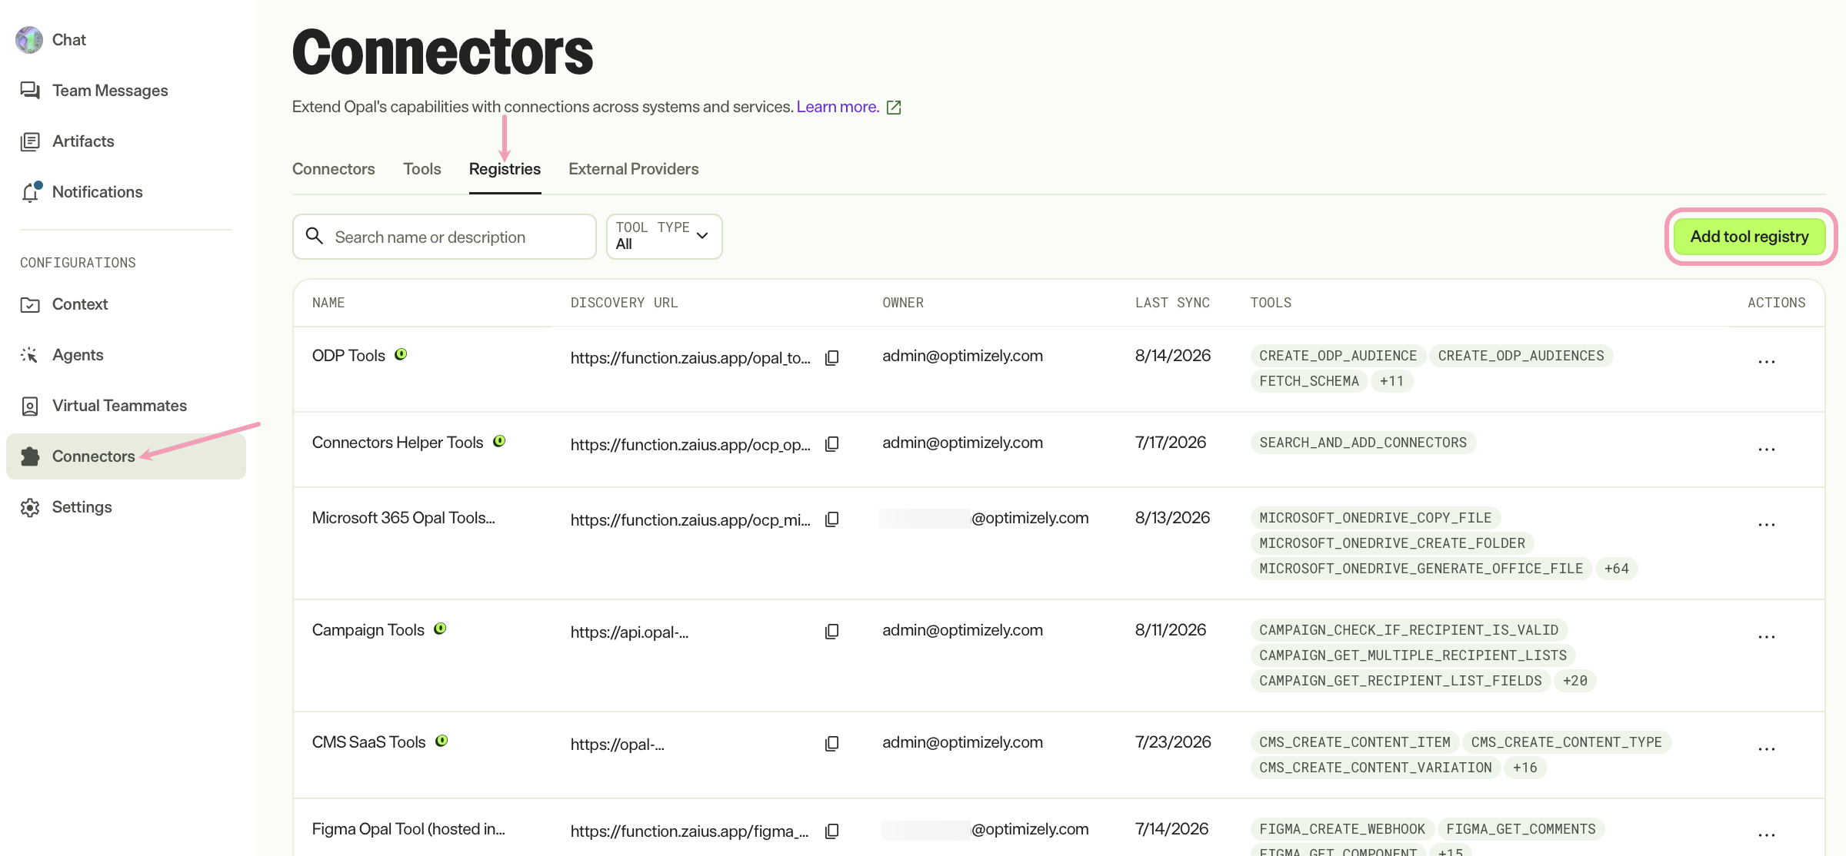Open the Artifacts page label

click(83, 141)
